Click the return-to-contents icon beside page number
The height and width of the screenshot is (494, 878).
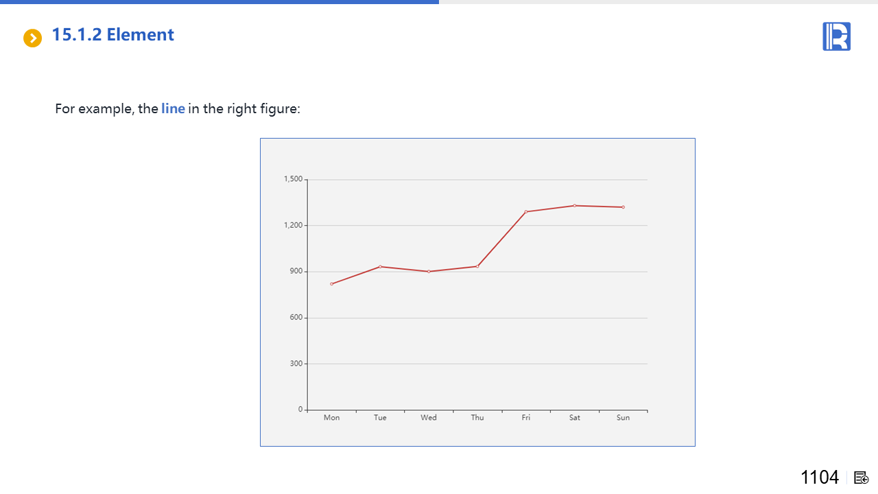coord(862,478)
